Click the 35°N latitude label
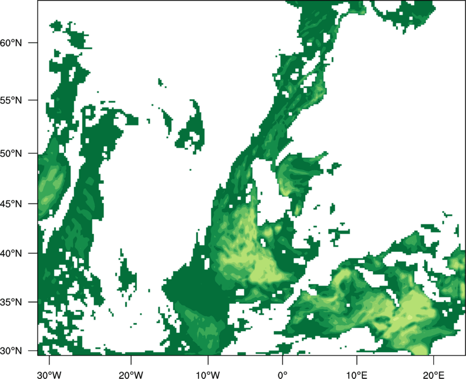The height and width of the screenshot is (379, 466). [11, 302]
